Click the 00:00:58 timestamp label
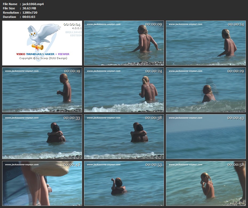Image resolution: width=248 pixels, height=208 pixels. (235, 165)
